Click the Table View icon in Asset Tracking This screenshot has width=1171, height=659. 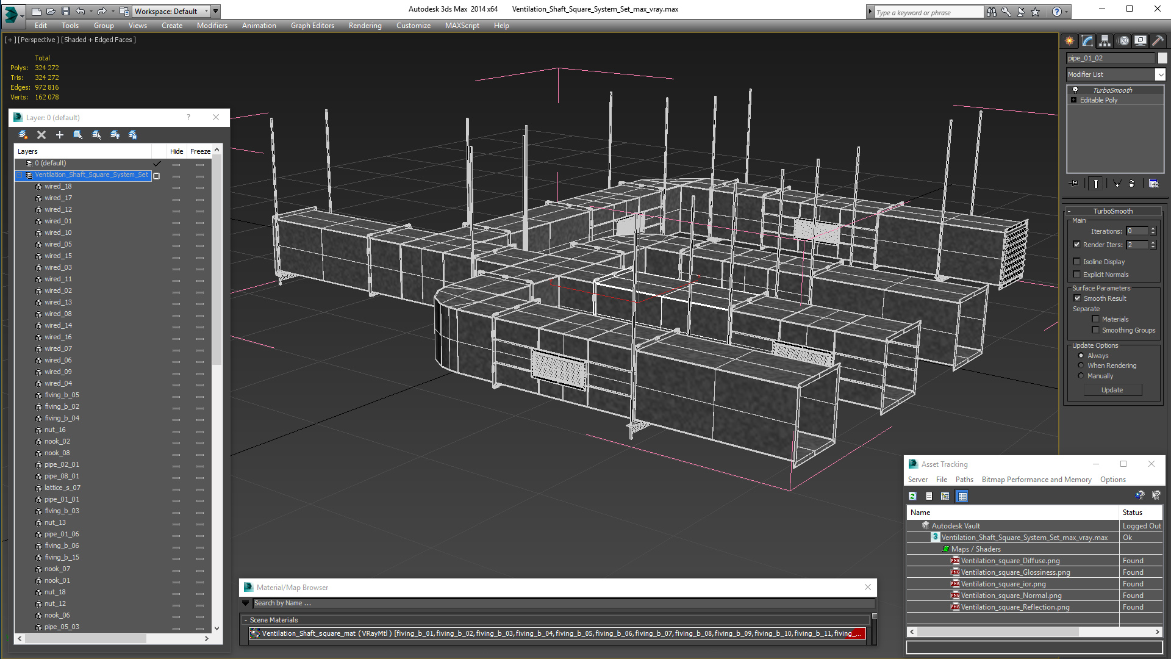pos(962,496)
